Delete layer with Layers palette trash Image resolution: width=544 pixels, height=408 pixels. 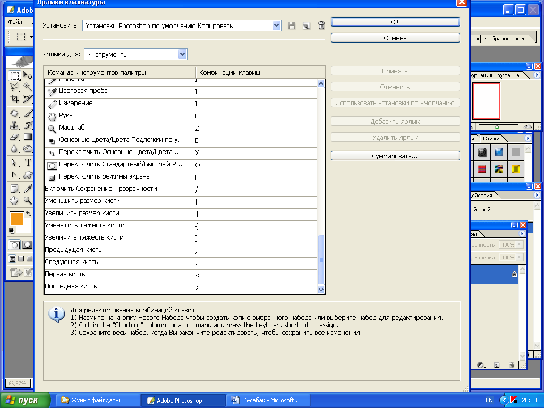pos(512,365)
